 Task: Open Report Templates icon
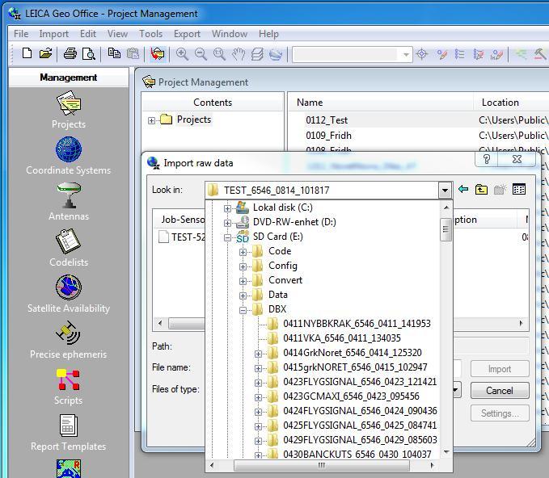click(69, 426)
